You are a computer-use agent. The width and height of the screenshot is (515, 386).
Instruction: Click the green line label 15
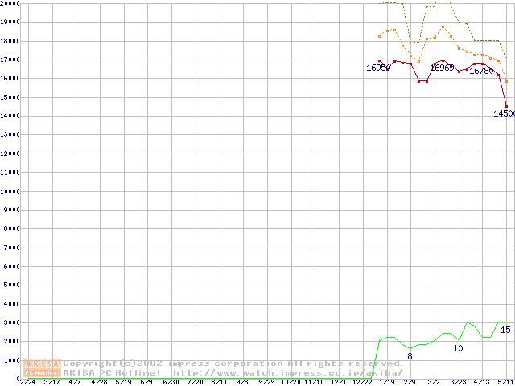click(505, 330)
